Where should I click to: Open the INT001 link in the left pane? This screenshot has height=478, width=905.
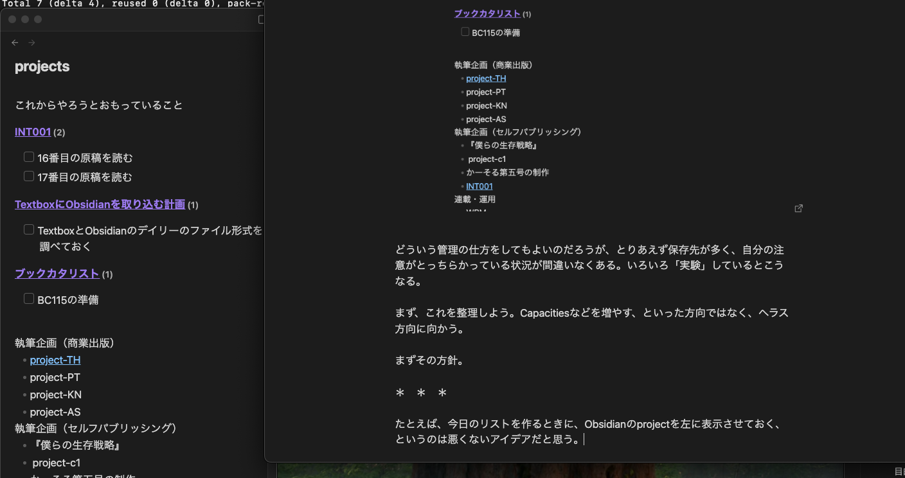click(x=32, y=132)
